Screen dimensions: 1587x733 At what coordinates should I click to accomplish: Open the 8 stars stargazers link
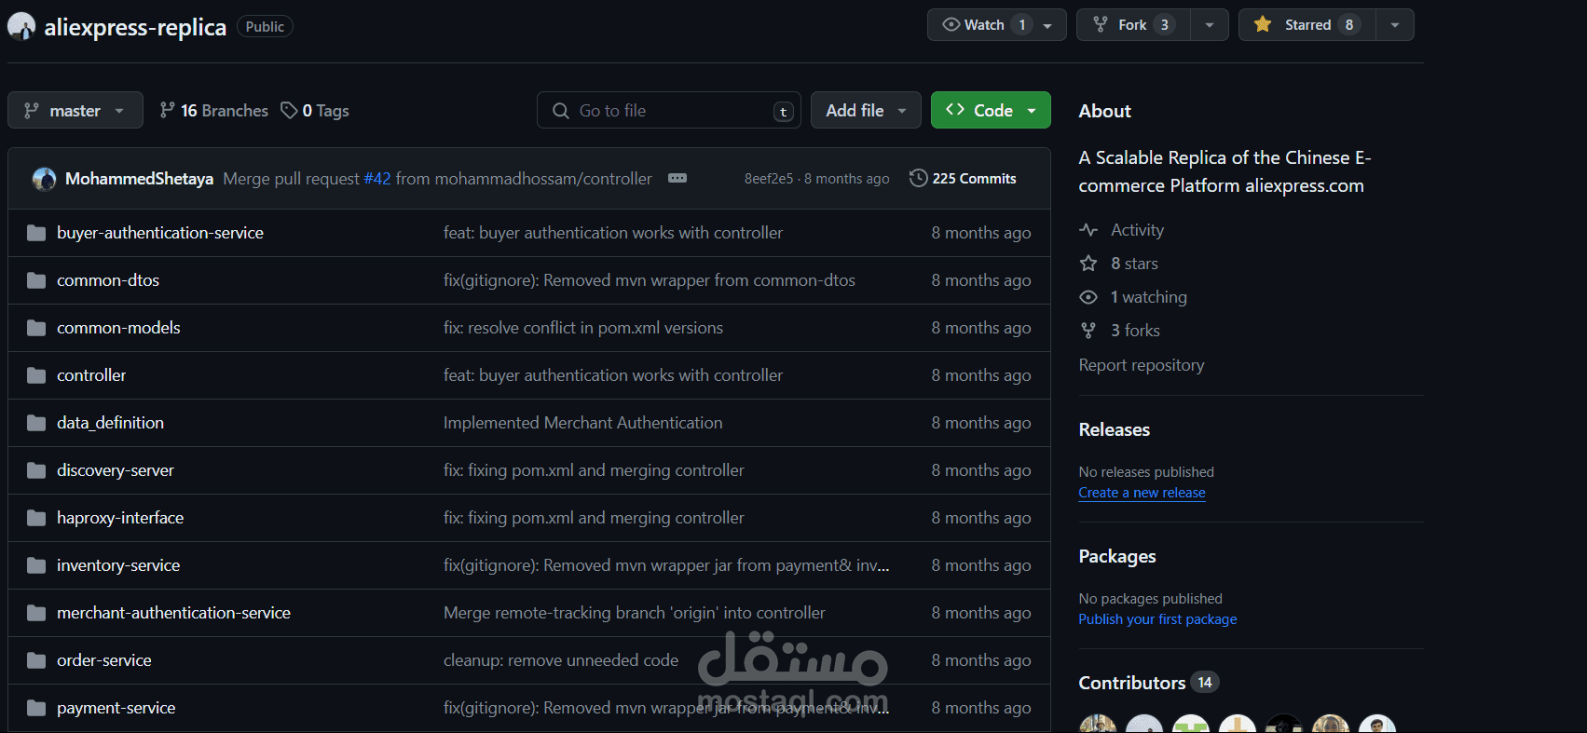(x=1134, y=264)
